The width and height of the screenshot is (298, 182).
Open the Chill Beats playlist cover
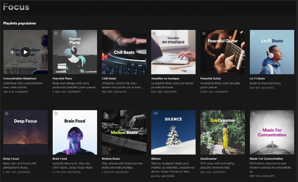tap(124, 52)
